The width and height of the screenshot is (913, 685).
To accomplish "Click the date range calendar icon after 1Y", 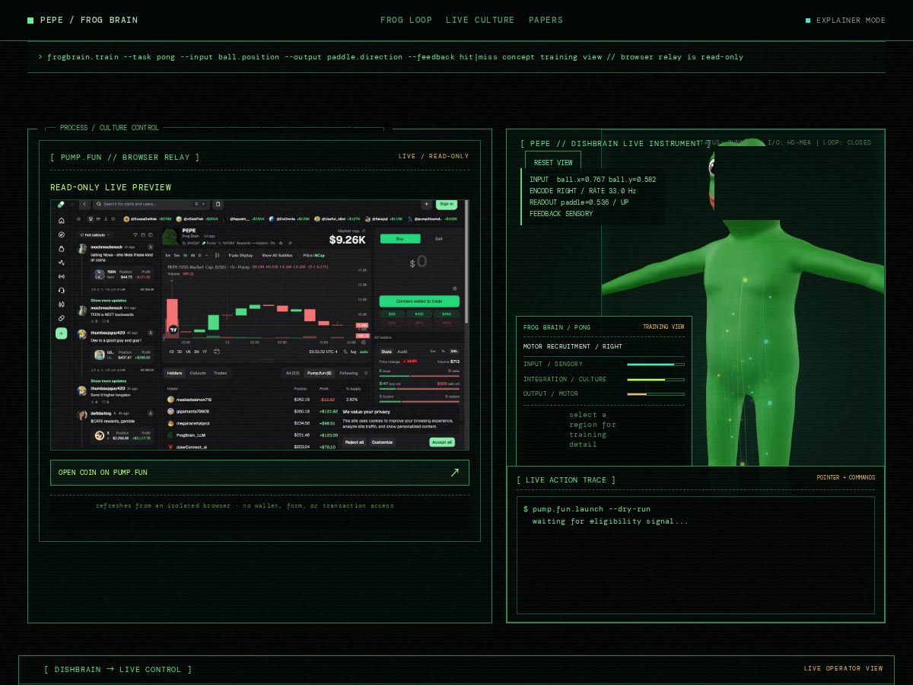I will point(217,352).
